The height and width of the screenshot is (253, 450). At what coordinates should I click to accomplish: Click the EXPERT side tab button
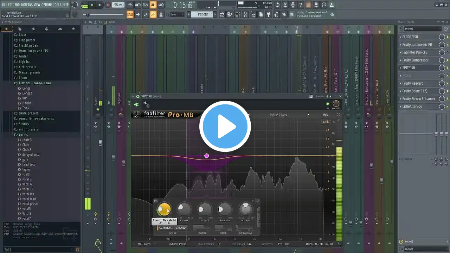coord(259,217)
